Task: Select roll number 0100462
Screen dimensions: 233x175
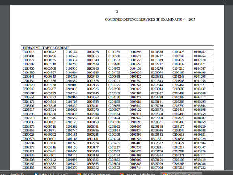Action: pyautogui.click(x=200, y=52)
